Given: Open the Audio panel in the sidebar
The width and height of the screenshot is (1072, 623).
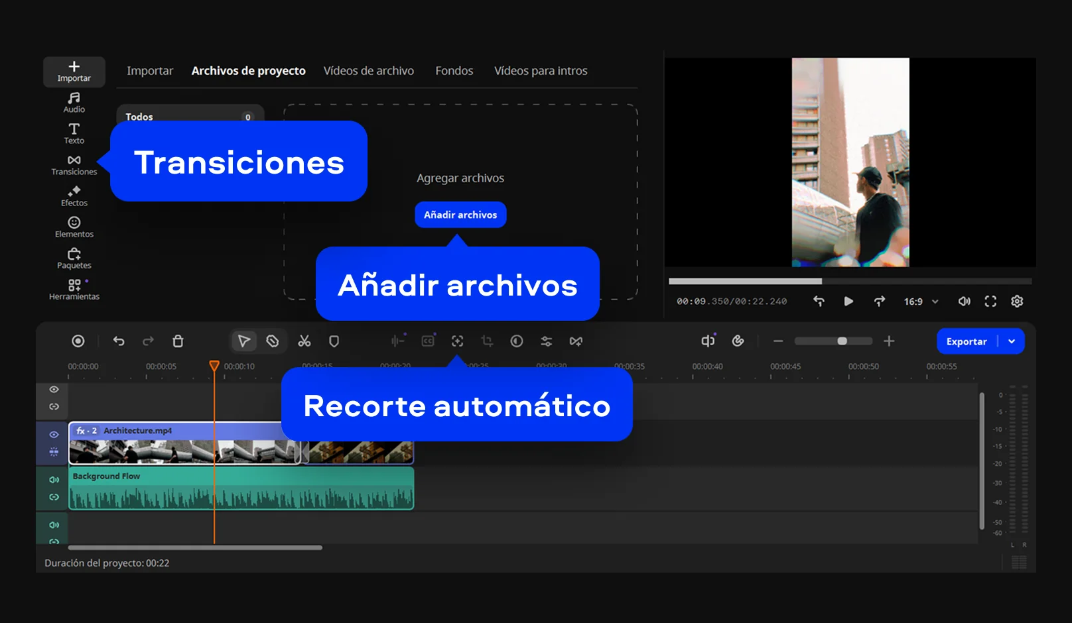Looking at the screenshot, I should tap(74, 102).
